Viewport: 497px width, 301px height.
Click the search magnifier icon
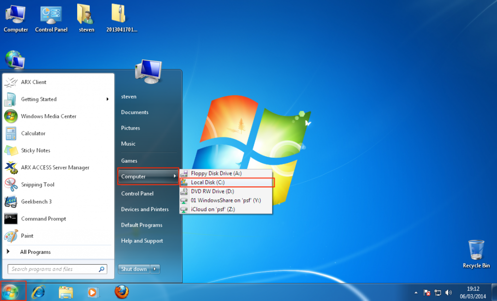(101, 269)
